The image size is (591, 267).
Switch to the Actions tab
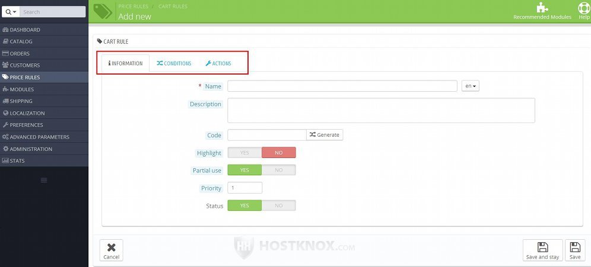(218, 63)
